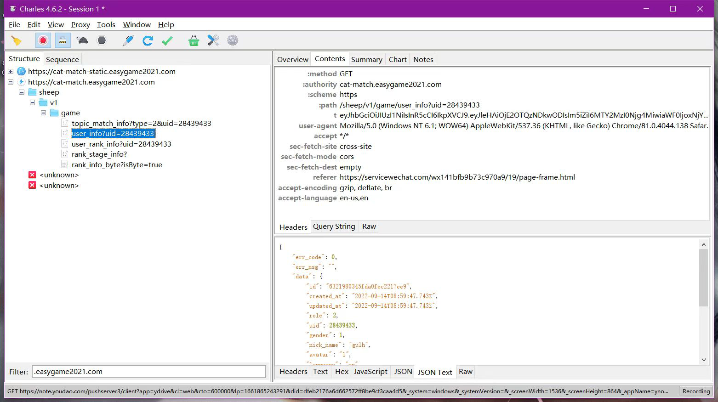The width and height of the screenshot is (718, 402).
Task: Collapse the sheep folder
Action: 22,92
